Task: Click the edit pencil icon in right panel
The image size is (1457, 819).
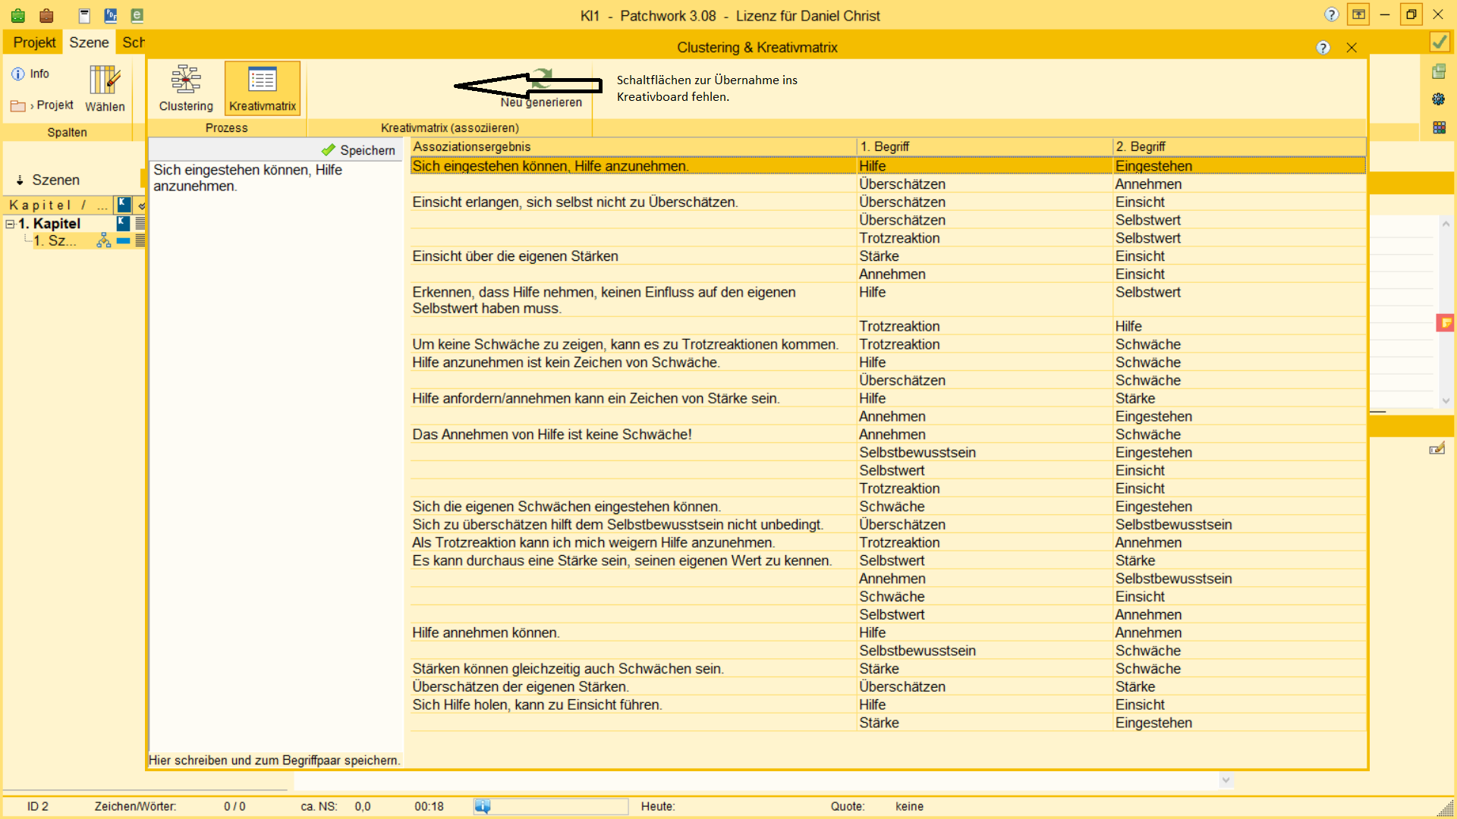Action: (1437, 449)
